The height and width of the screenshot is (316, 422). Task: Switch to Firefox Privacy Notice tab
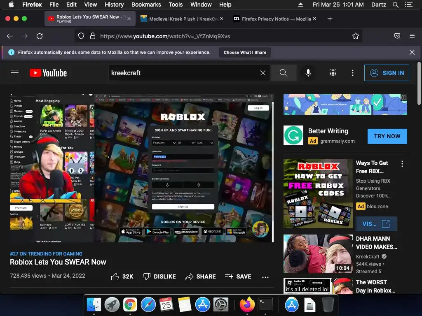274,19
